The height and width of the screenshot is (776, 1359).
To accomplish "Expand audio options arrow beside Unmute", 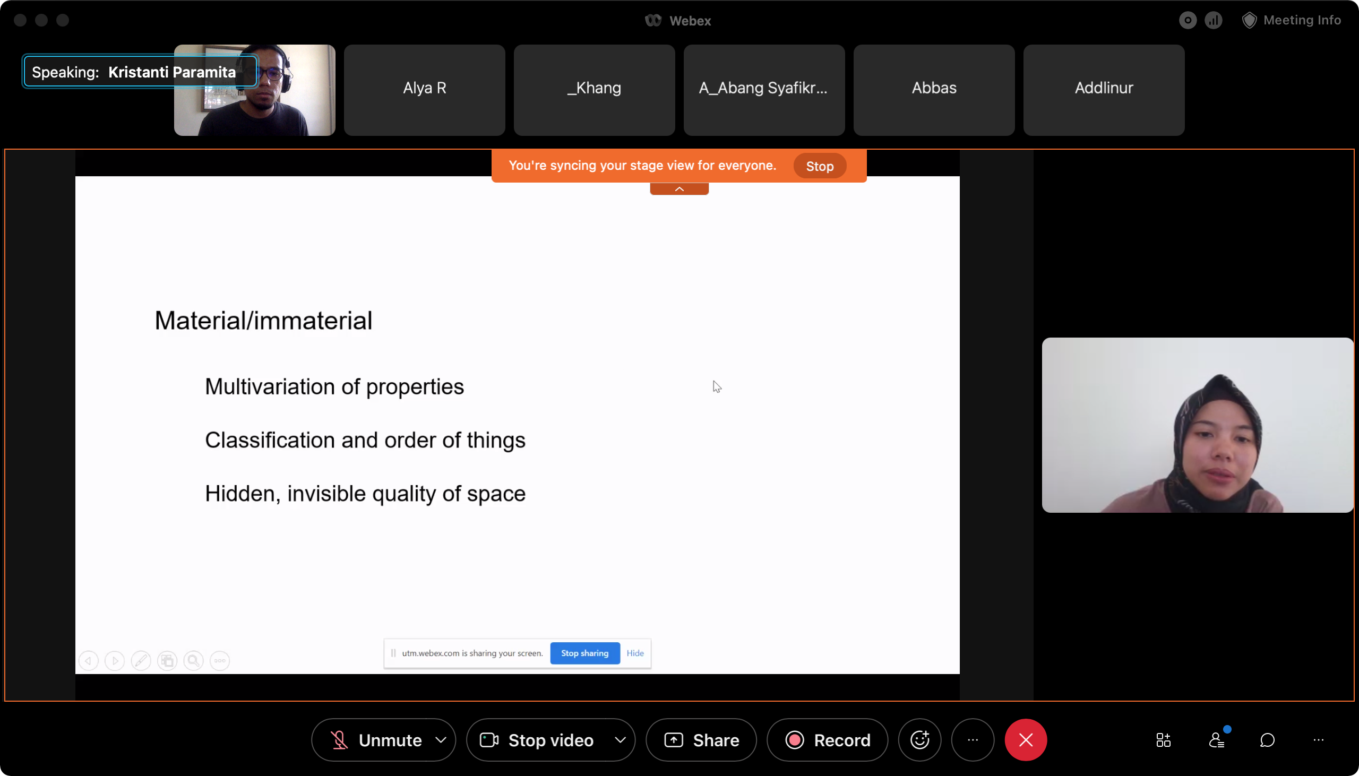I will [441, 740].
